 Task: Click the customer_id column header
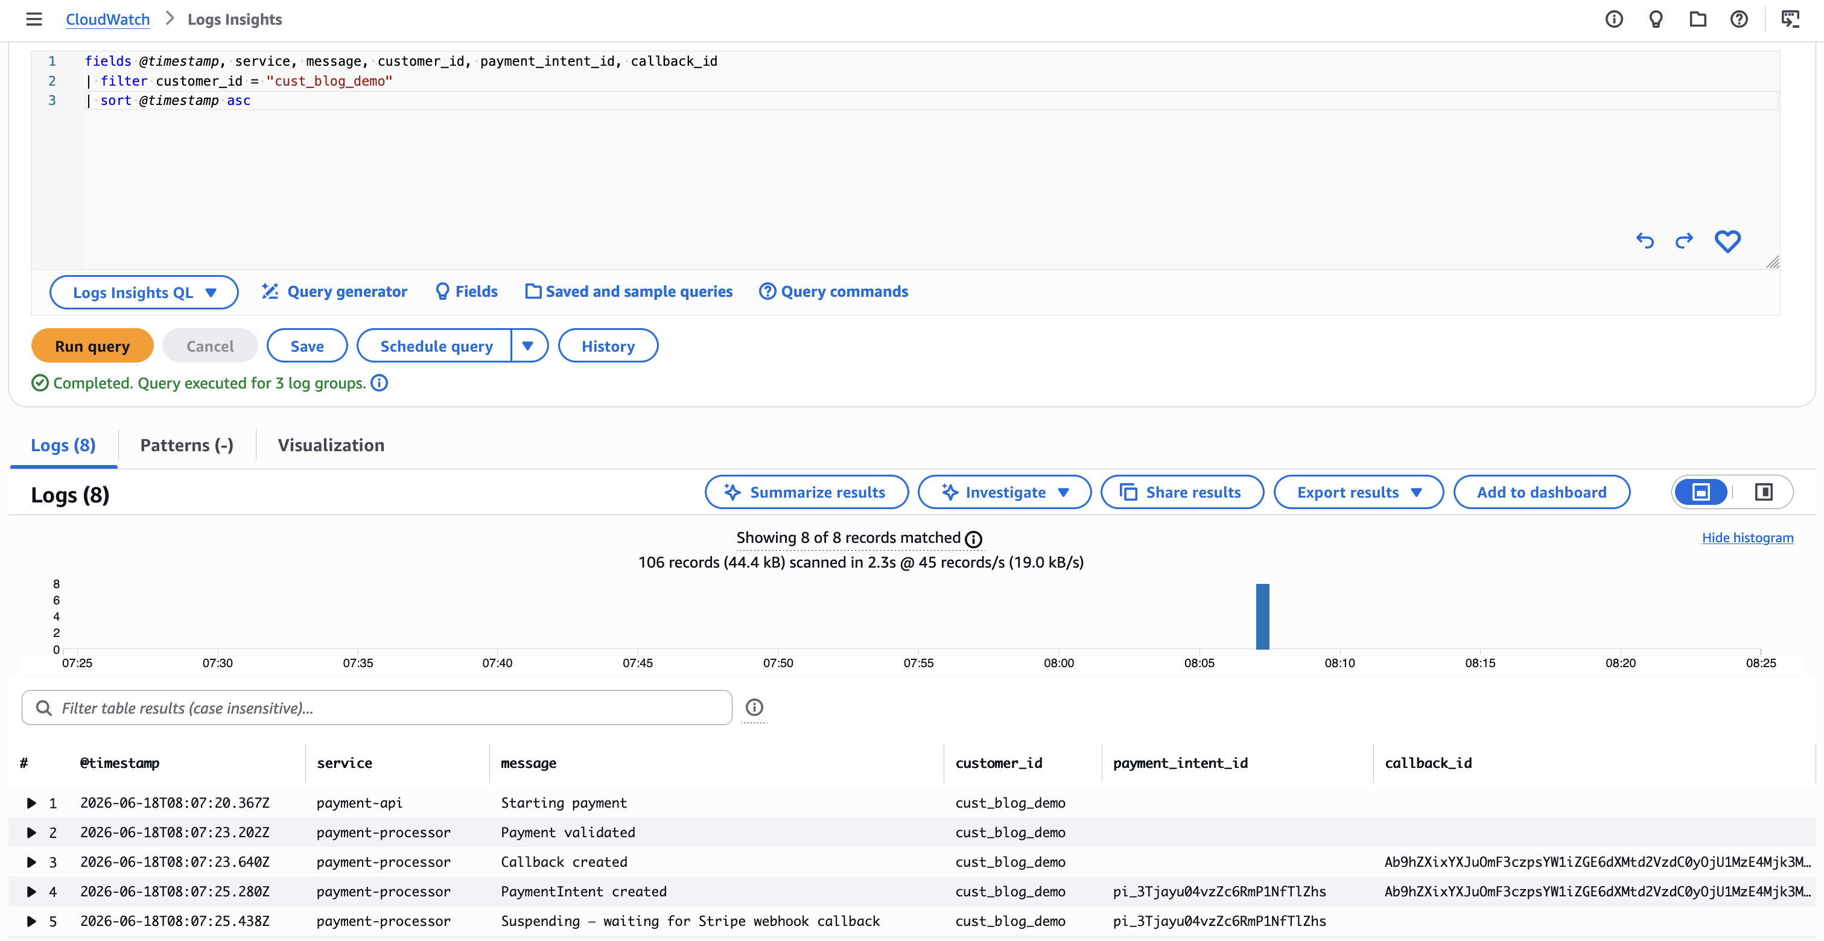click(x=999, y=762)
